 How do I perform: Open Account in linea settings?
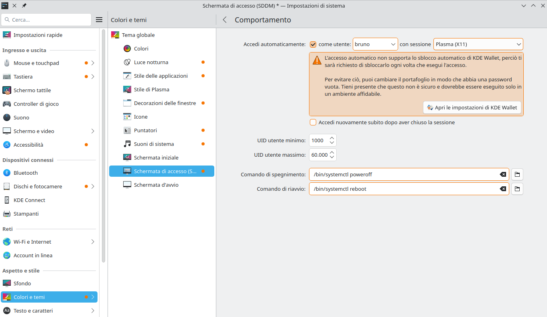(49, 255)
